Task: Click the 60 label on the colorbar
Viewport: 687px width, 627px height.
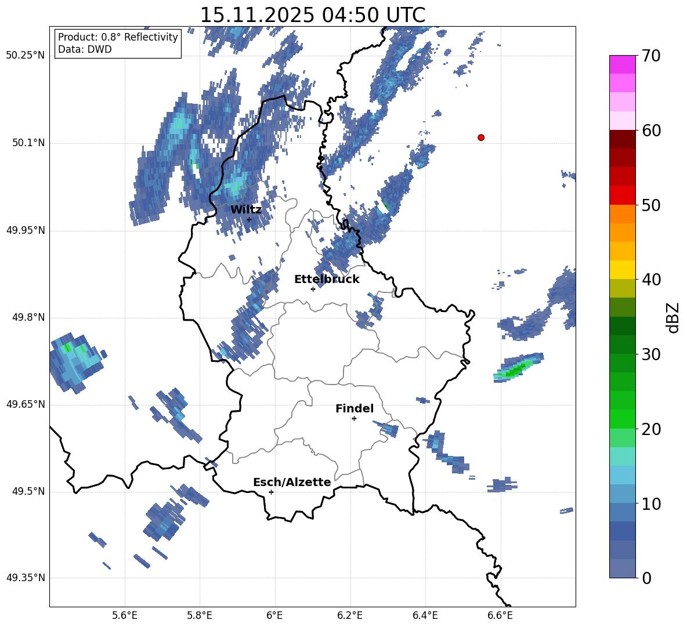Action: coord(652,131)
